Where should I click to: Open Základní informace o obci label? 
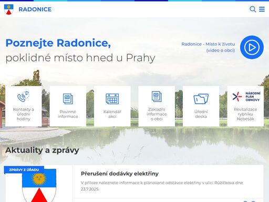pos(157,114)
